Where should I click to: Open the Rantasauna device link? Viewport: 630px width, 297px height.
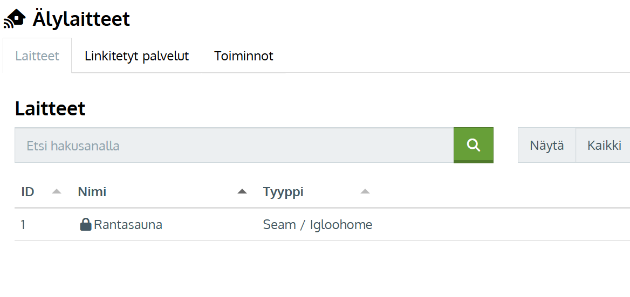point(128,225)
